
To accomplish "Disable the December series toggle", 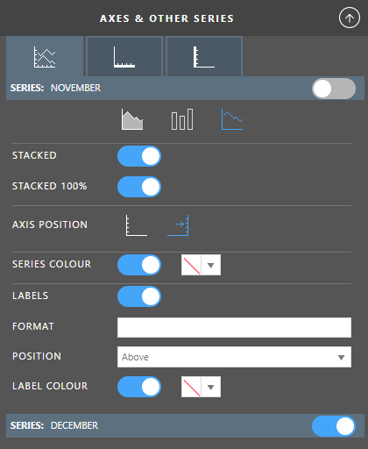I will click(x=334, y=426).
